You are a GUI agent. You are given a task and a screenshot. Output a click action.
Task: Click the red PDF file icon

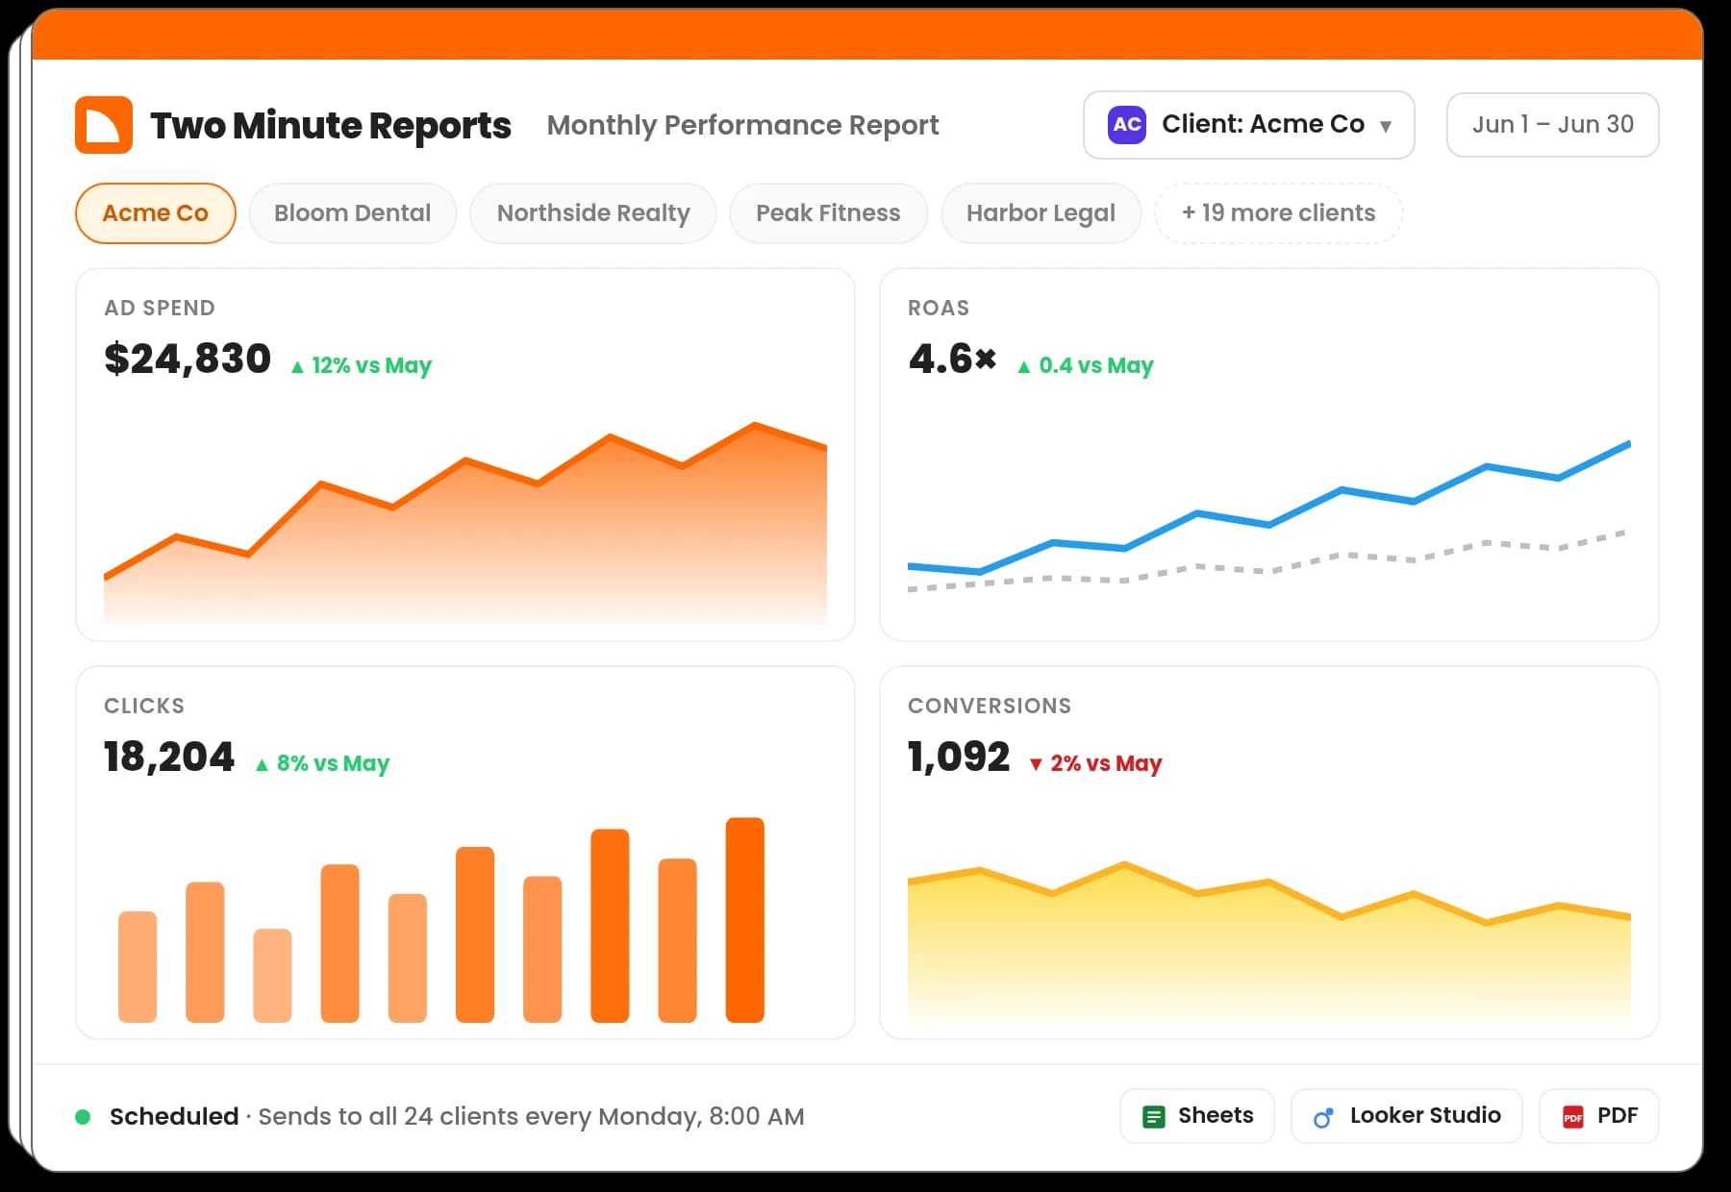click(x=1573, y=1116)
